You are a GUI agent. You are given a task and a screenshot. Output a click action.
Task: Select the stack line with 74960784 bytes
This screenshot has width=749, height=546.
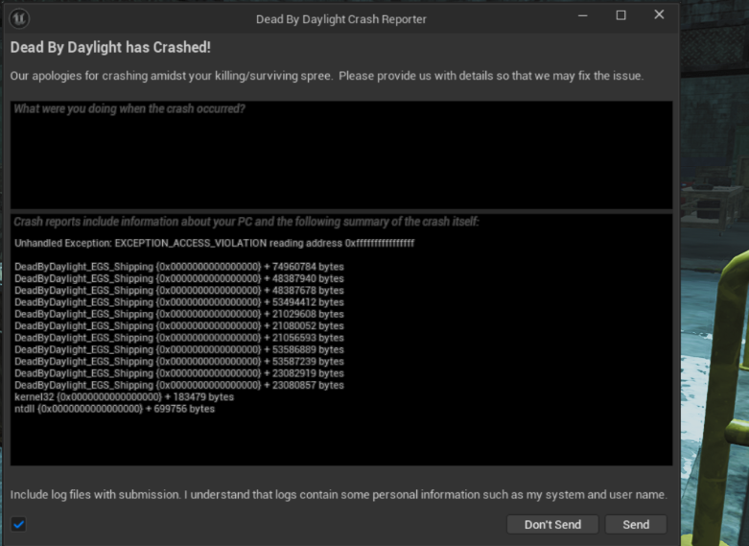click(179, 267)
